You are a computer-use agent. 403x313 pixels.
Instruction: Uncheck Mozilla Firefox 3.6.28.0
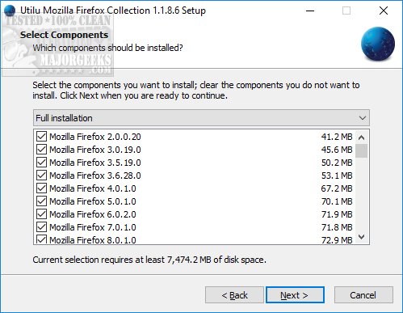[41, 176]
